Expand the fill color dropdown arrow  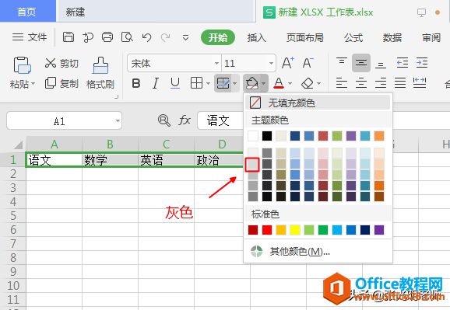(263, 83)
